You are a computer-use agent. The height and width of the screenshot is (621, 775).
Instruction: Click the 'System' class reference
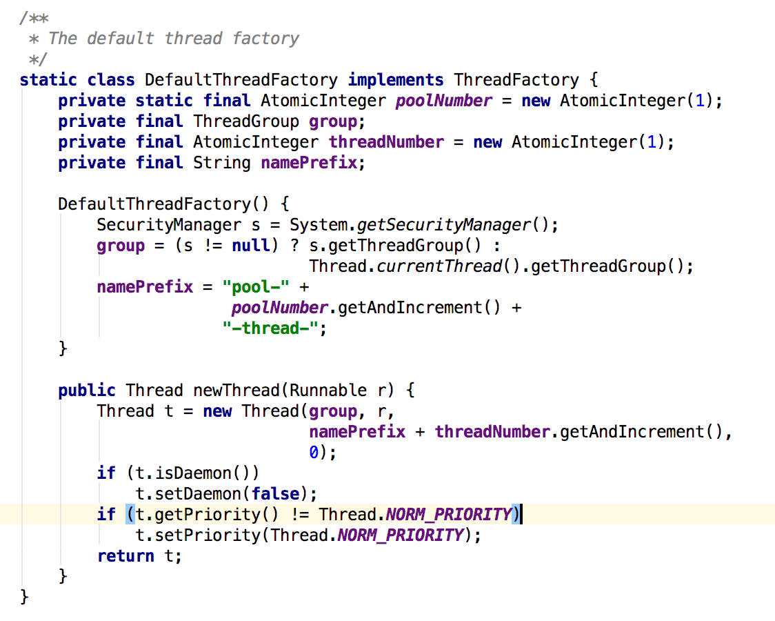319,225
